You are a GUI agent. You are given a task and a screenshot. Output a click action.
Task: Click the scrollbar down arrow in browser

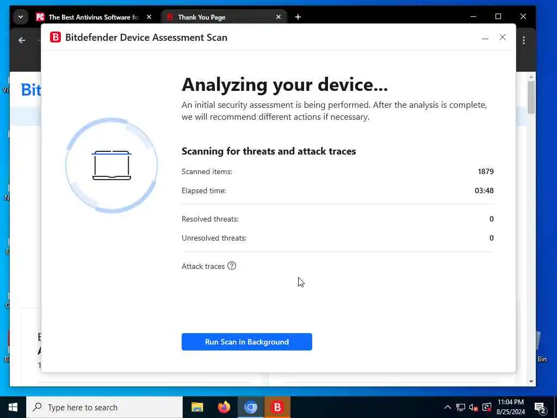click(531, 382)
